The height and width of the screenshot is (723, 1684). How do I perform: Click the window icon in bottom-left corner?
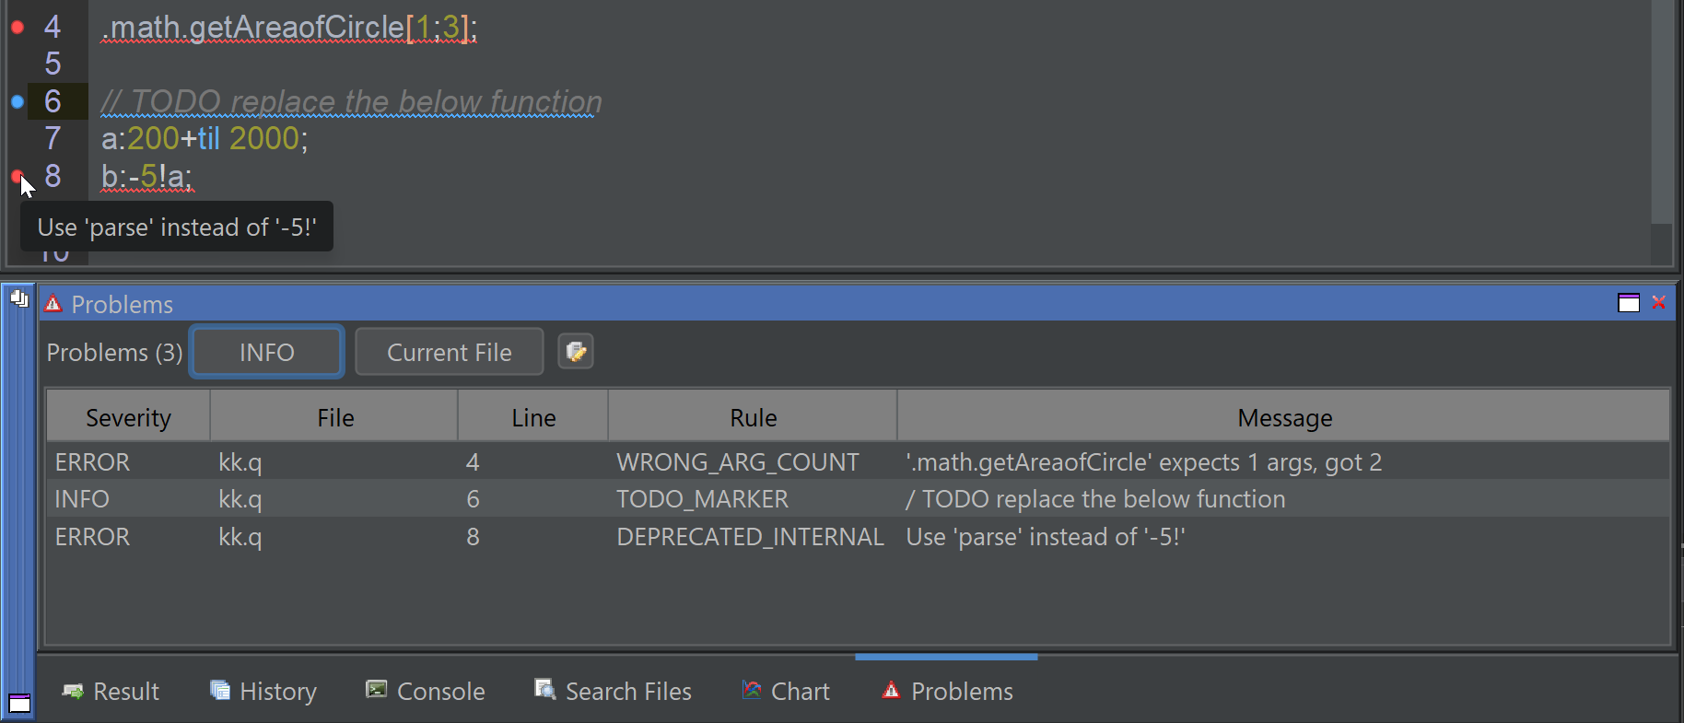(19, 704)
